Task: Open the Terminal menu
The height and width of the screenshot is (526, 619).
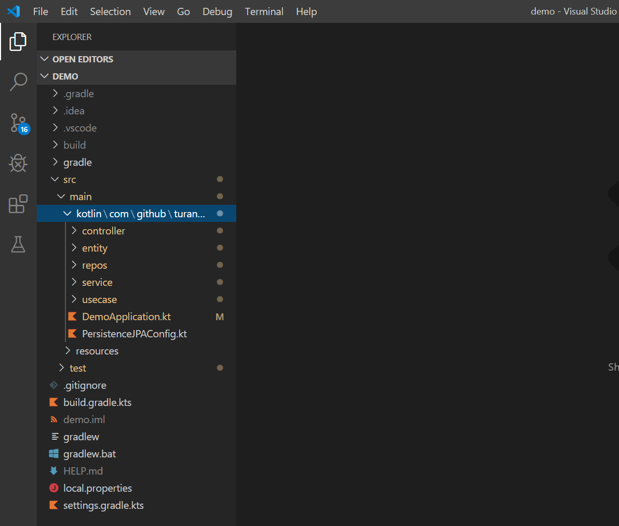Action: pyautogui.click(x=264, y=11)
